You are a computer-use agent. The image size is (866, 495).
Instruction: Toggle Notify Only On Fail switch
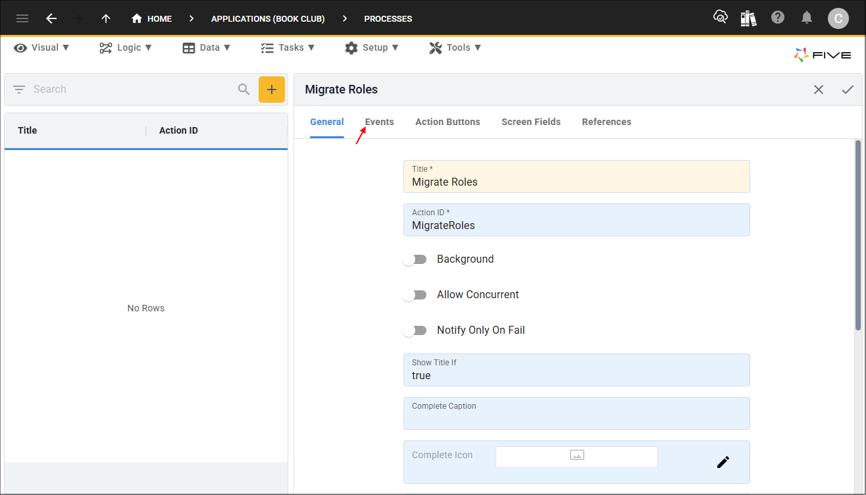415,330
